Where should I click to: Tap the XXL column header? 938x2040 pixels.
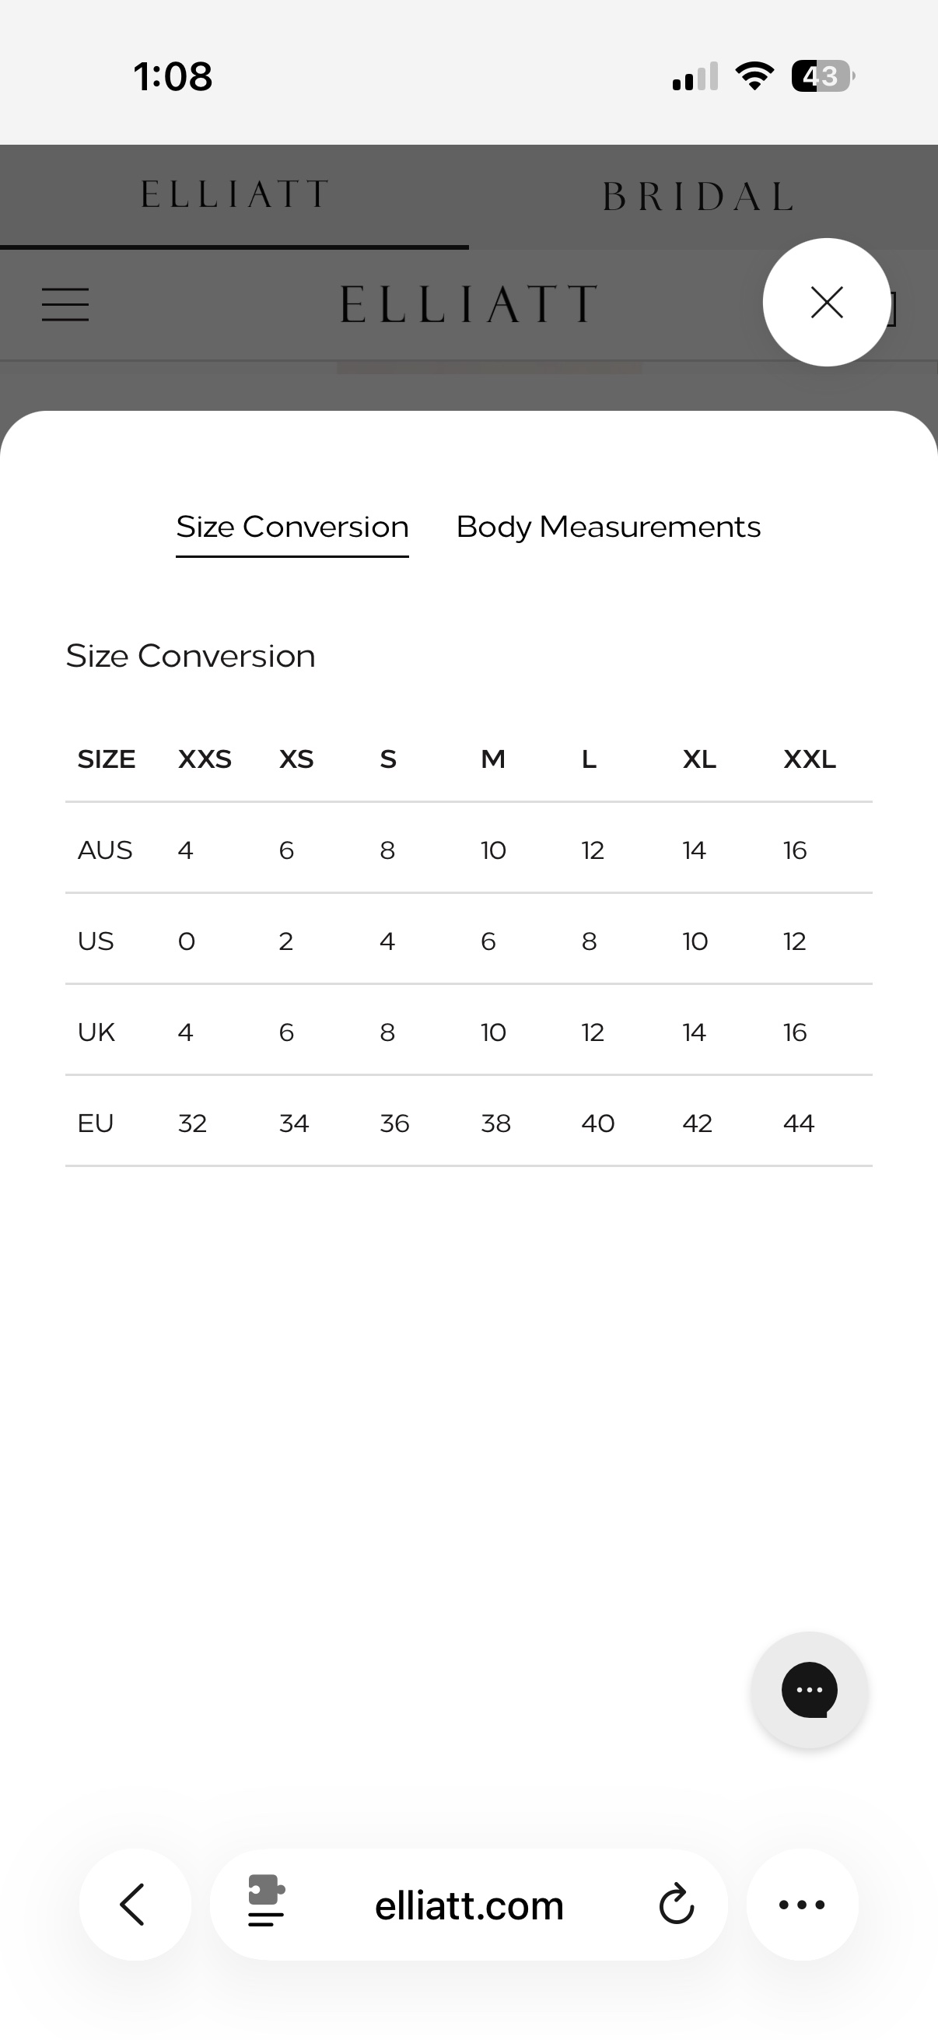[x=809, y=759]
